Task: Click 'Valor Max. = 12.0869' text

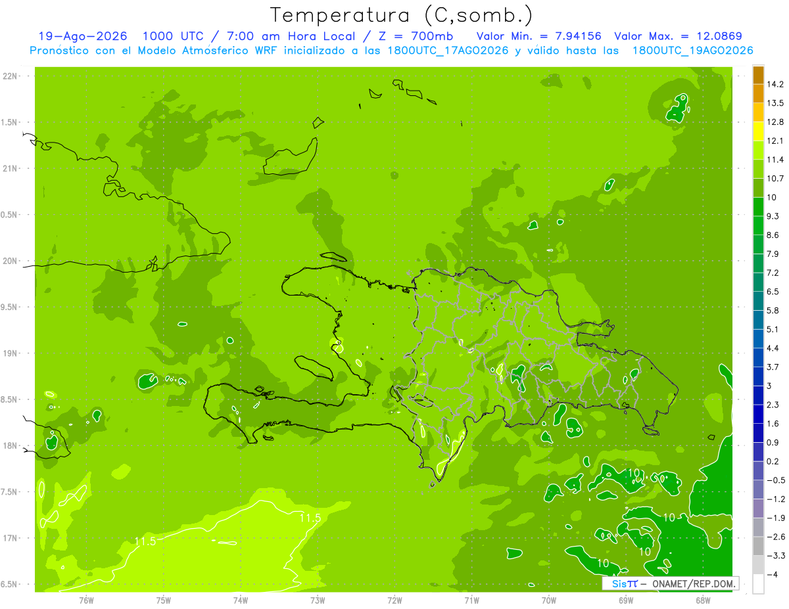Action: [678, 36]
